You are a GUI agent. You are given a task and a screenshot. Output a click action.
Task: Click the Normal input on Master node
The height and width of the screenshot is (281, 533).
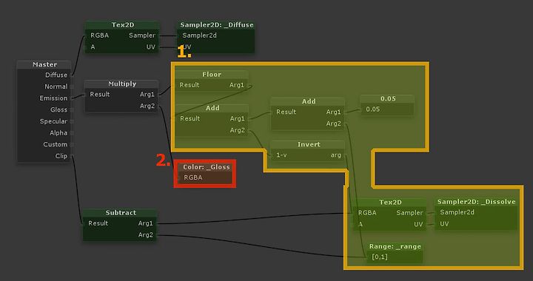click(56, 87)
